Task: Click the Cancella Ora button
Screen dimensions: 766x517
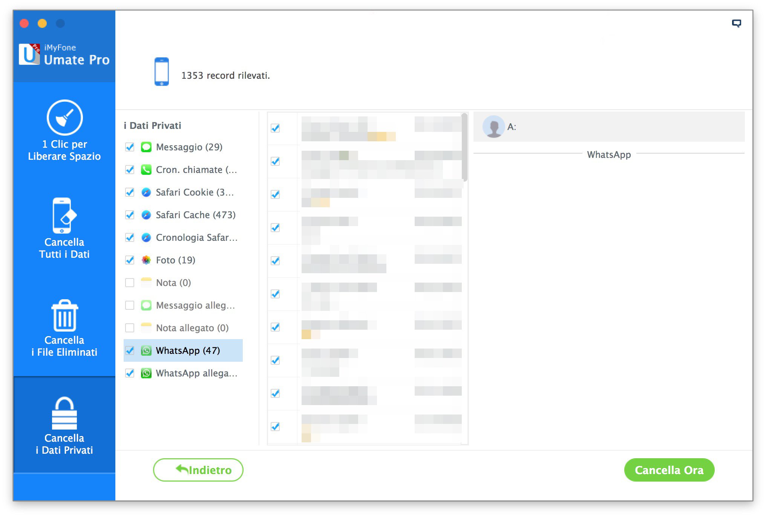Action: (669, 470)
